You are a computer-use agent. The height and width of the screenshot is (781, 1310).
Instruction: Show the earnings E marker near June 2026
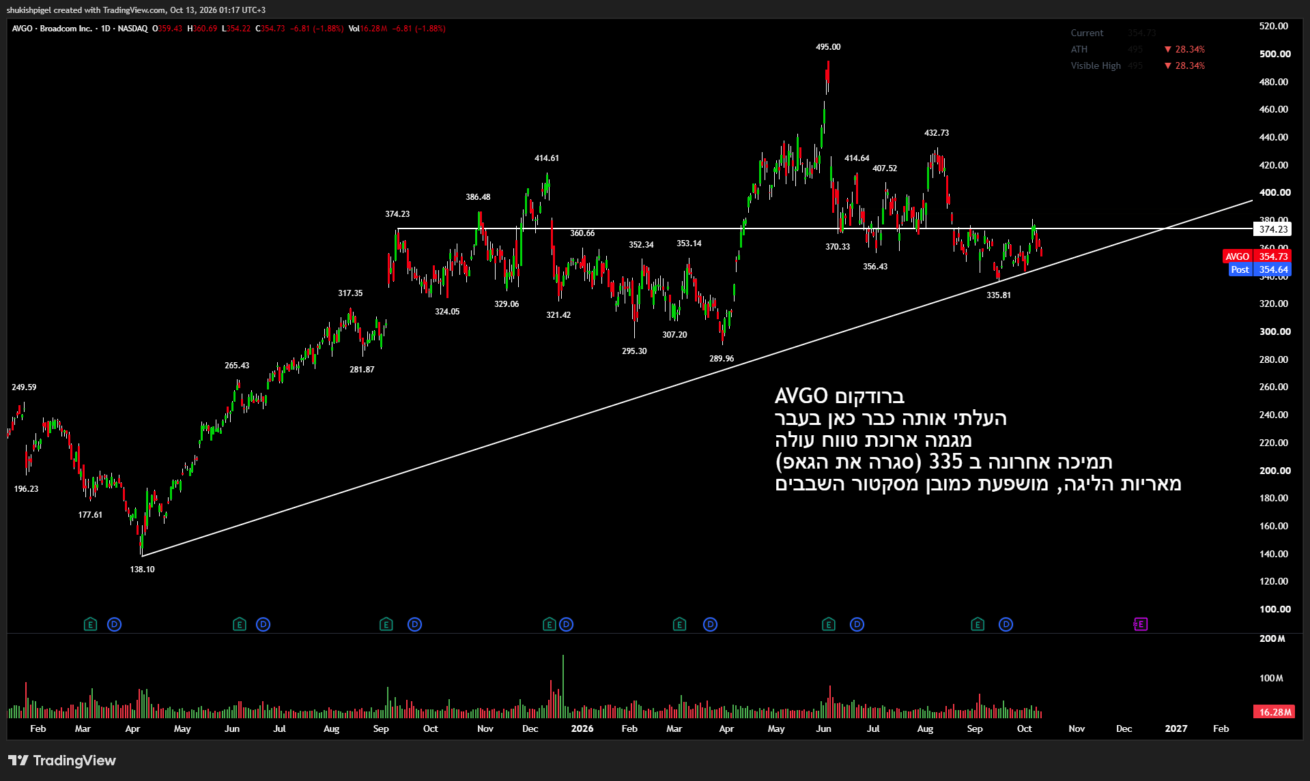click(x=828, y=624)
